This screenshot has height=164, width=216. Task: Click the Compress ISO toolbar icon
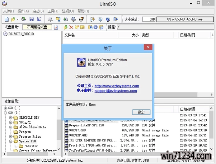66,19
